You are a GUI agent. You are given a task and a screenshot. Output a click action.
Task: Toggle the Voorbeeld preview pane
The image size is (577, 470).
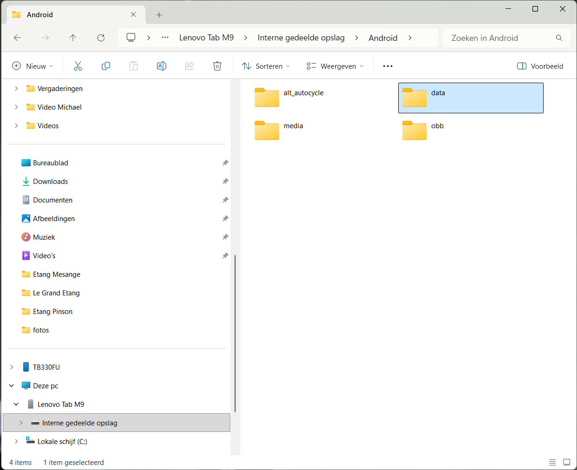click(x=540, y=66)
